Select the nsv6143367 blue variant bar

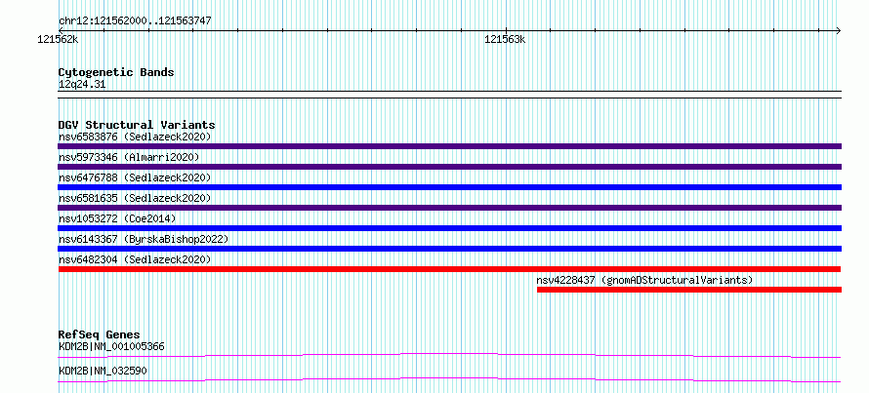coord(449,249)
